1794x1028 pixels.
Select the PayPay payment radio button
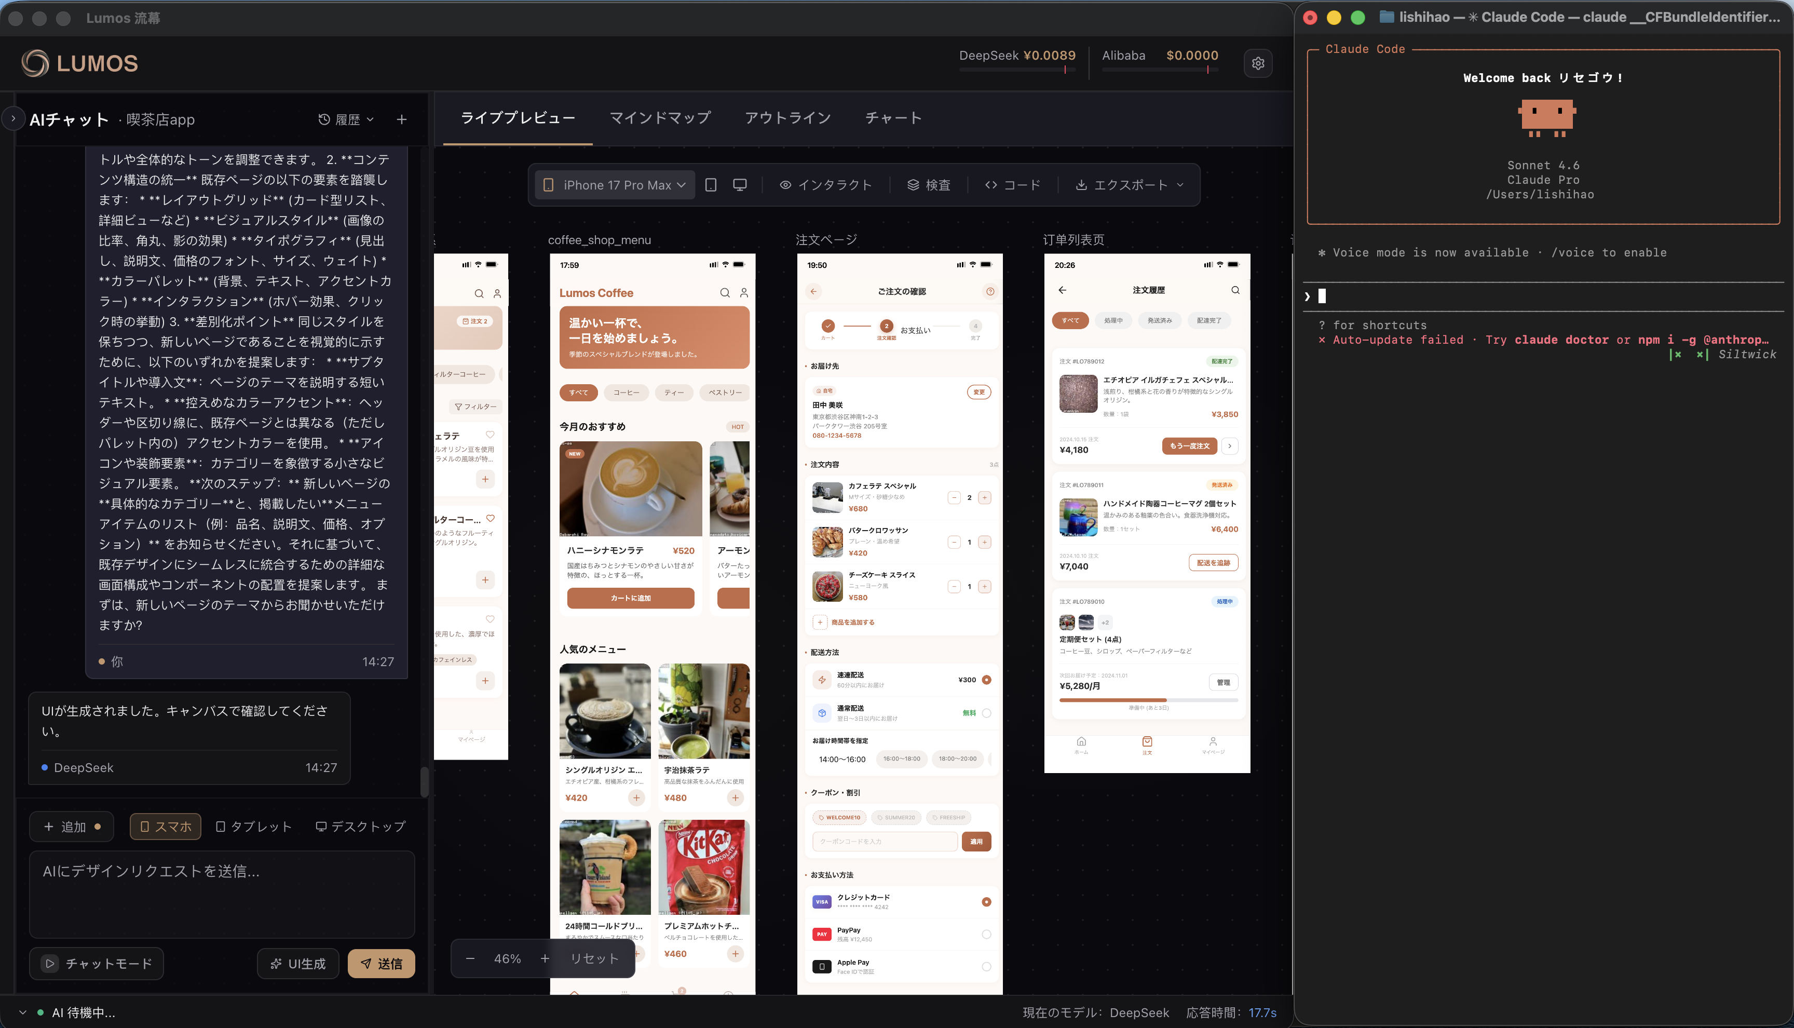click(986, 934)
